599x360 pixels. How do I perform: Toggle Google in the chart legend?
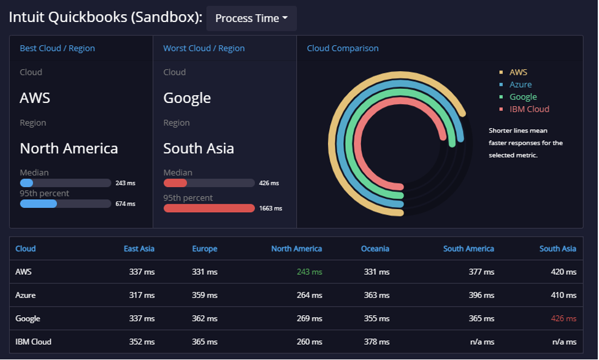click(523, 97)
